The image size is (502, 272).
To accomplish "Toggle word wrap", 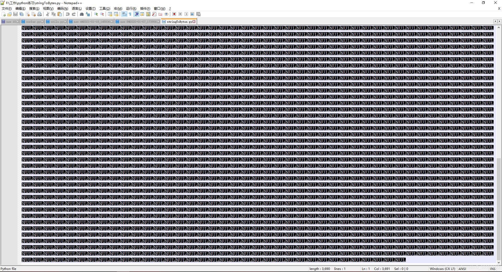I will point(124,14).
